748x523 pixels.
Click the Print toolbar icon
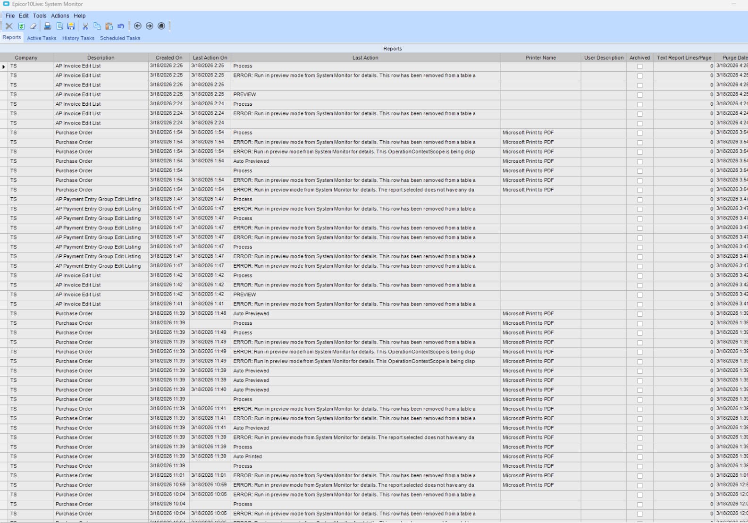(47, 26)
